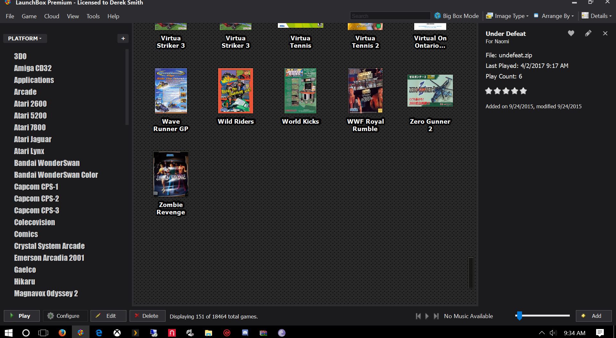Click the Configure button
The height and width of the screenshot is (338, 616).
pos(65,316)
